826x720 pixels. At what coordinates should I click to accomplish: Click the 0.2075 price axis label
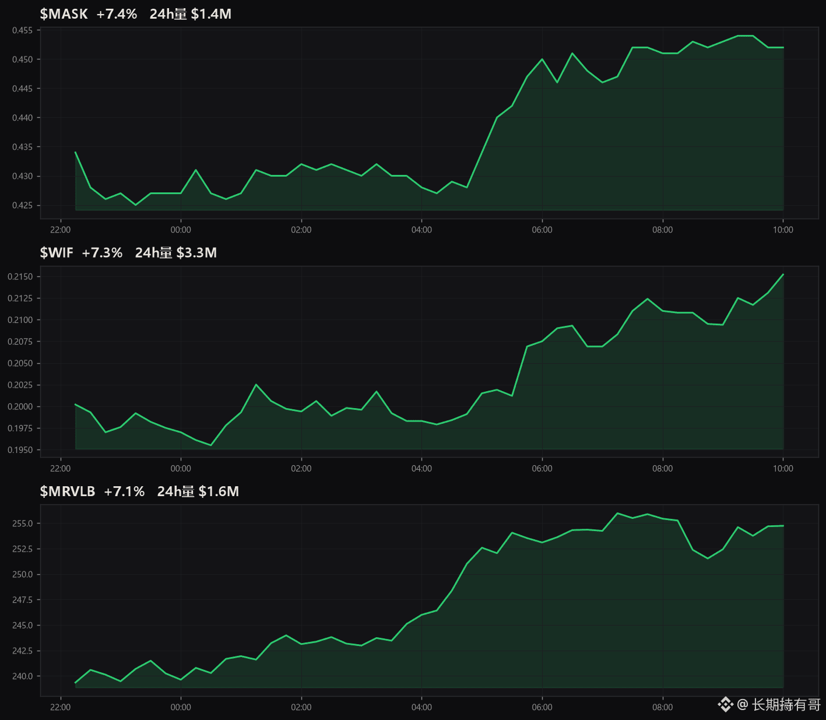coord(20,342)
